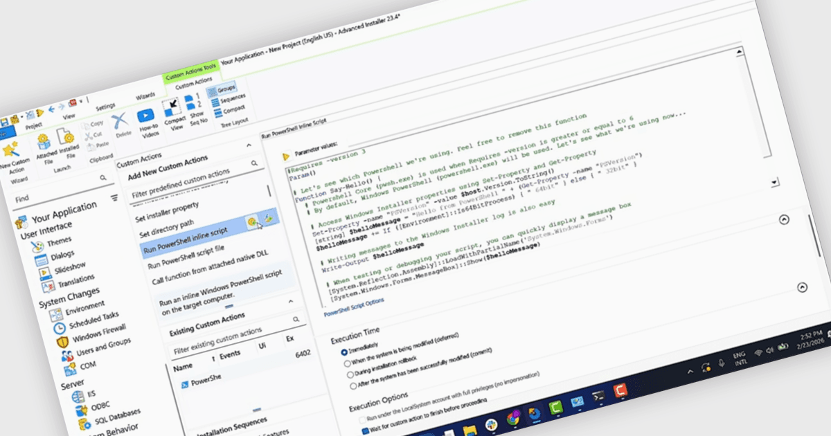Viewport: 831px width, 436px height.
Task: Enable Run under the LocalSystem account checkbox
Action: (363, 420)
